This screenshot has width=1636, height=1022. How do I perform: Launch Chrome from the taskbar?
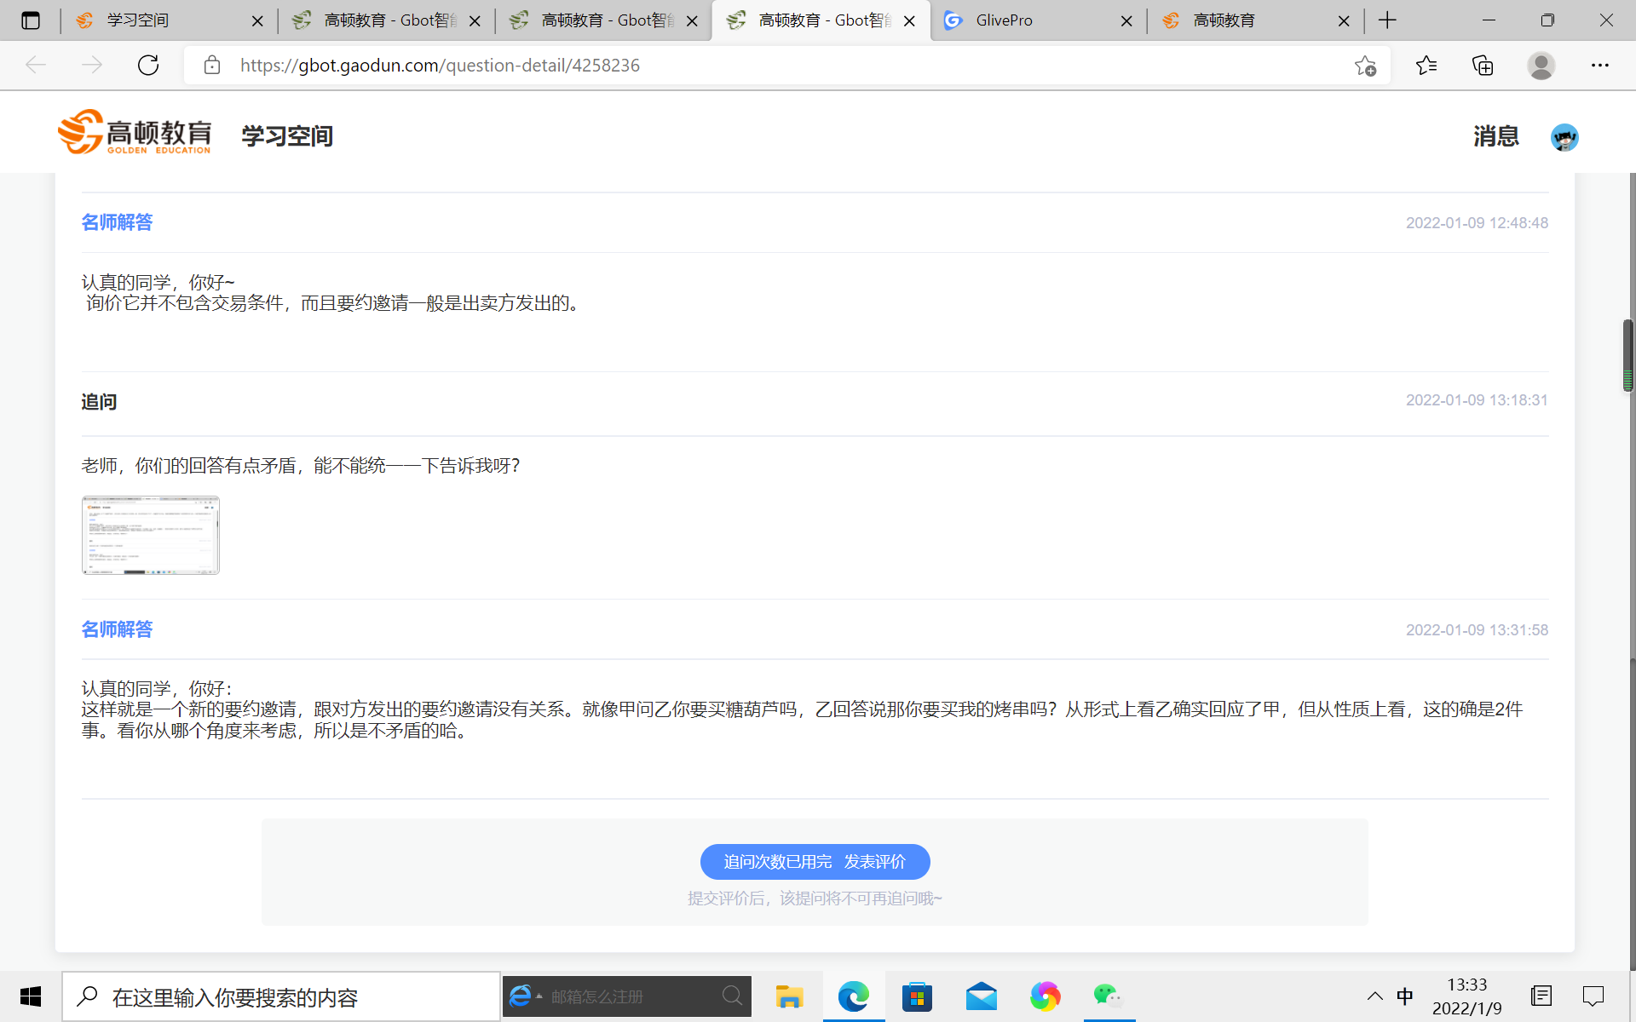click(1046, 996)
